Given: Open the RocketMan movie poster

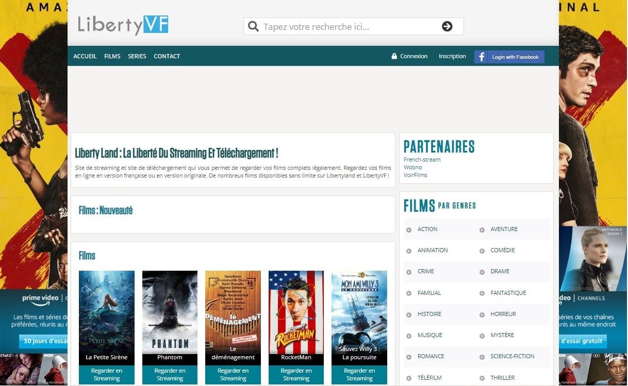Looking at the screenshot, I should (296, 312).
